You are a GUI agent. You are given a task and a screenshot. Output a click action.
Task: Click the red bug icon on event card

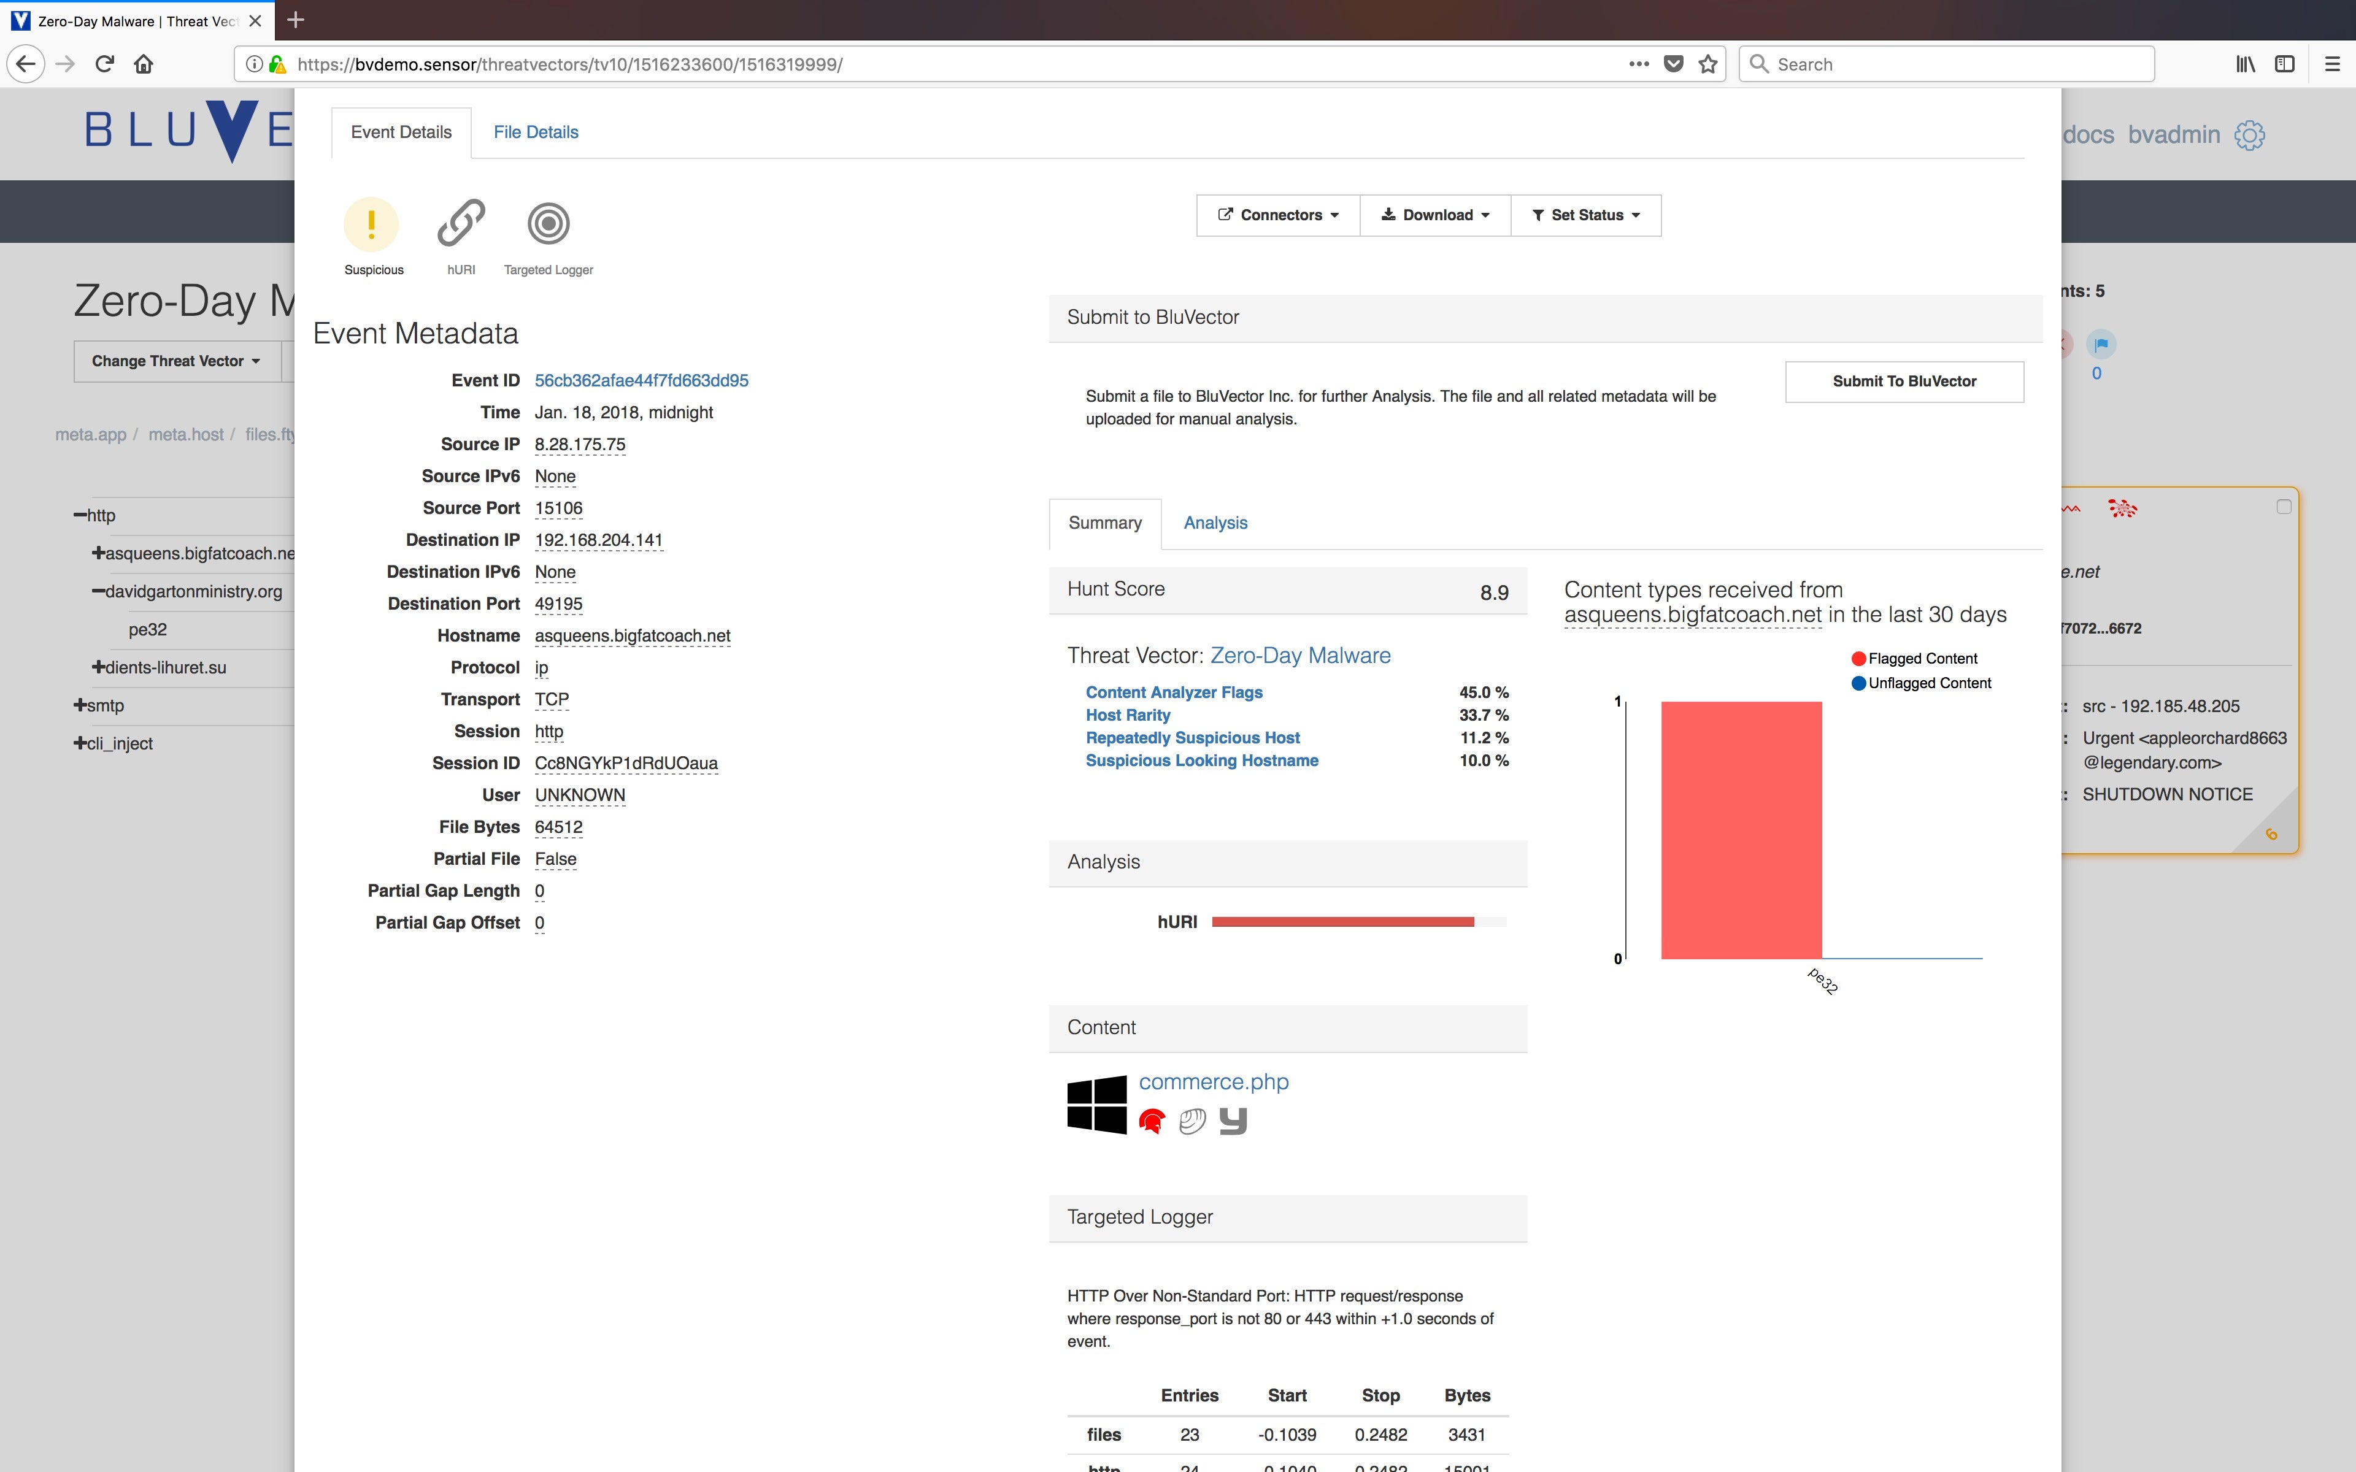(x=2122, y=507)
